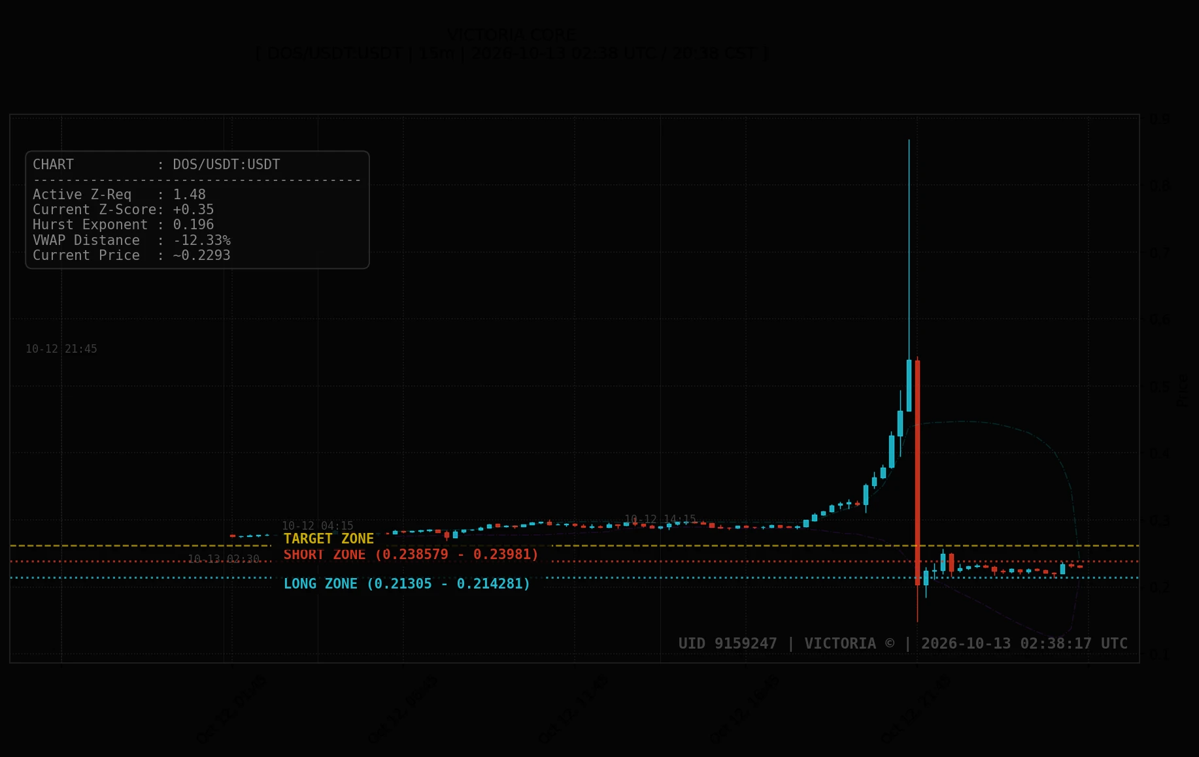This screenshot has height=757, width=1199.
Task: Click the yellow 'TARGET ZONE' label
Action: (329, 539)
